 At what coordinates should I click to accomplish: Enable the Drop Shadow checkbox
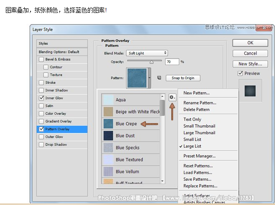pyautogui.click(x=41, y=144)
